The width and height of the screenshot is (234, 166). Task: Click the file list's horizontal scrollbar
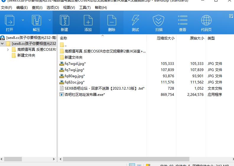[133, 159]
